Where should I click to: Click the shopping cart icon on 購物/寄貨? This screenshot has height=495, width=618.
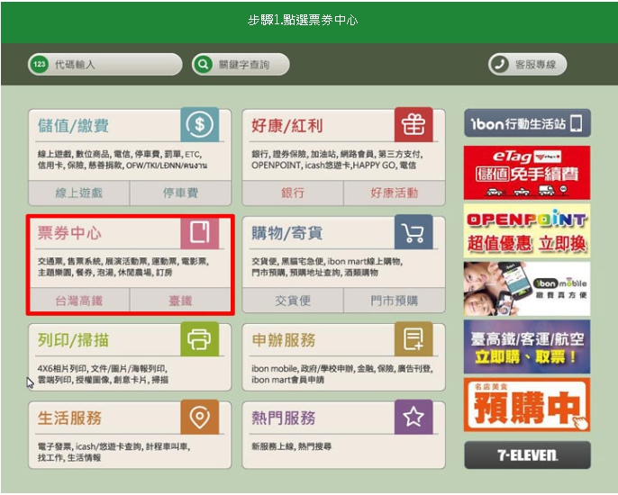click(414, 232)
